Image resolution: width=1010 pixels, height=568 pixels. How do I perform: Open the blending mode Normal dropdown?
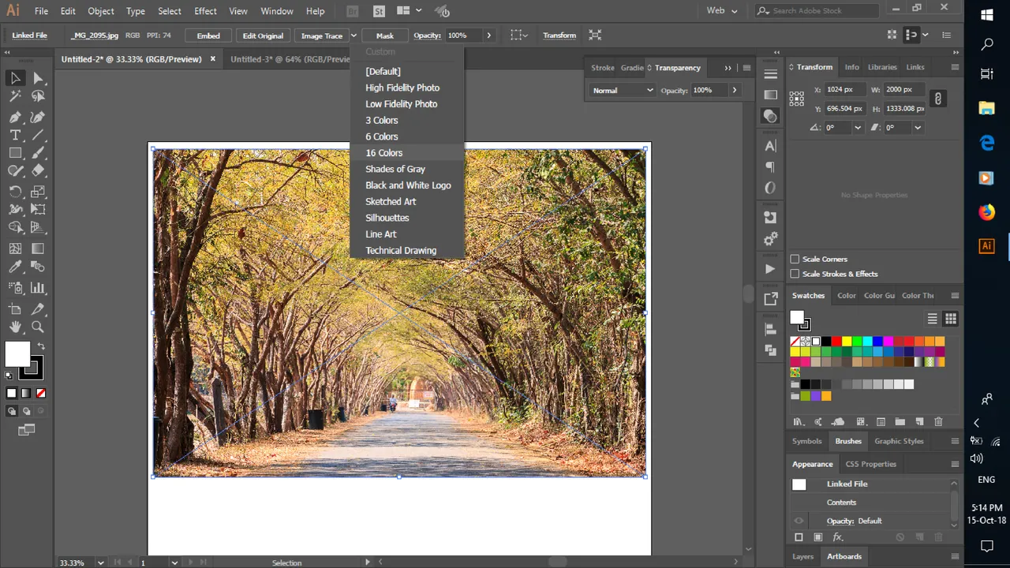click(x=623, y=90)
